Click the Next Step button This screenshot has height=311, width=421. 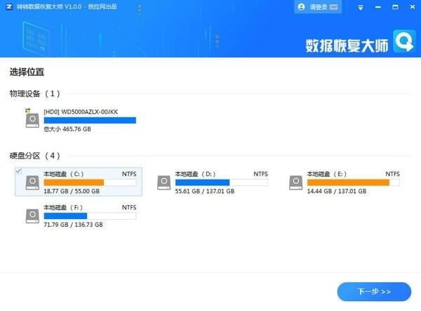click(x=374, y=291)
